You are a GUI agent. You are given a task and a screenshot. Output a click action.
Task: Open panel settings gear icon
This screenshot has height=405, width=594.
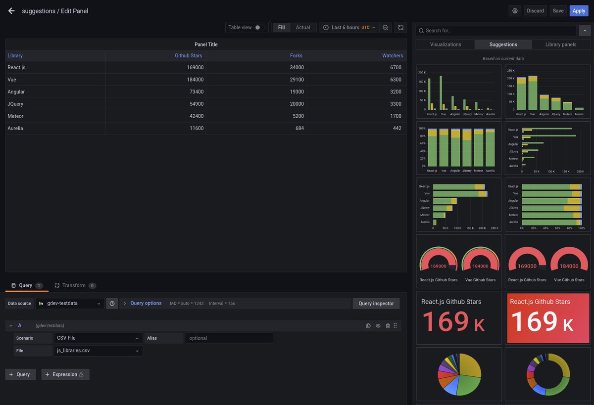tap(515, 11)
